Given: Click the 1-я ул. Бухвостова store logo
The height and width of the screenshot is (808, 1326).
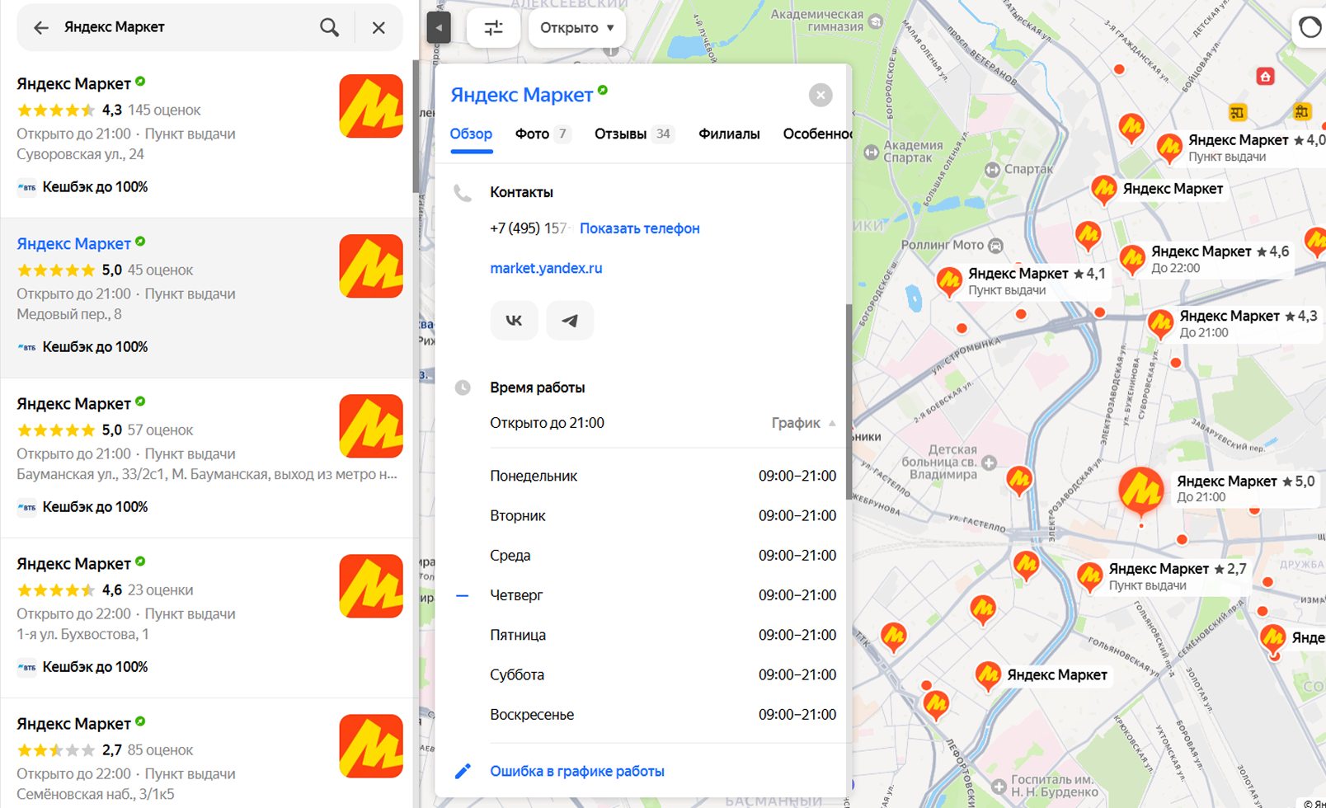Looking at the screenshot, I should (x=371, y=586).
